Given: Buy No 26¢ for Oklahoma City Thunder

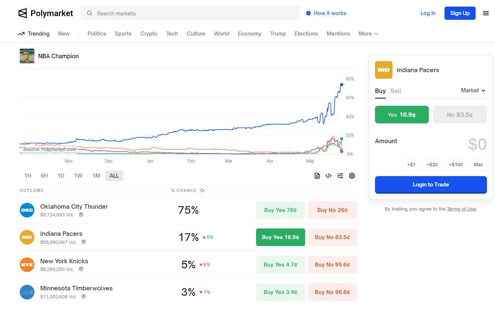Looking at the screenshot, I should (x=333, y=210).
